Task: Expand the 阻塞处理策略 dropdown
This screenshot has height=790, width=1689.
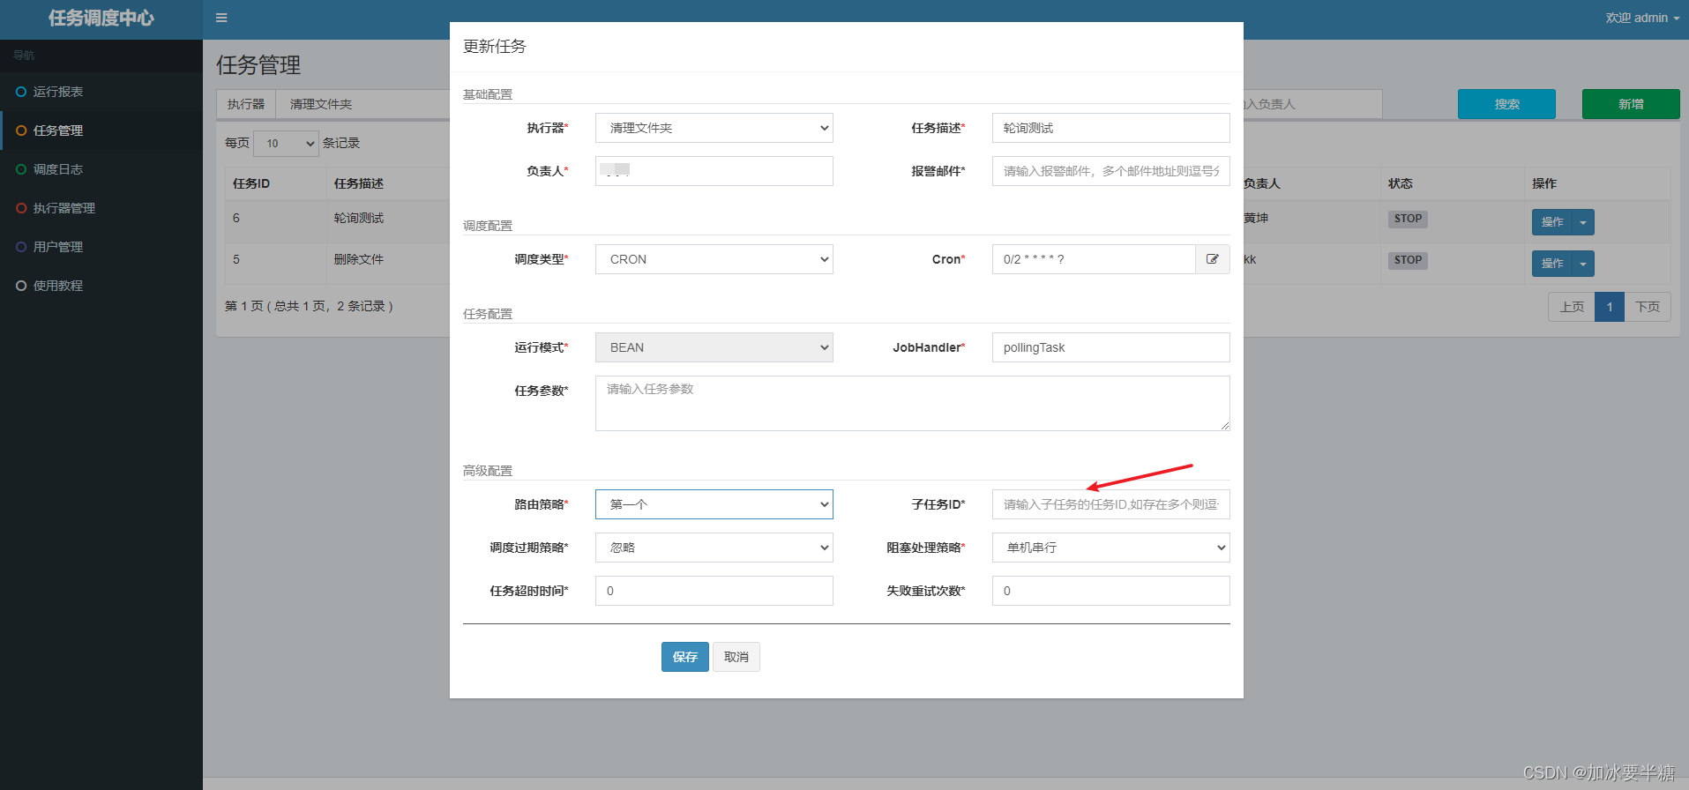Action: click(x=1111, y=548)
